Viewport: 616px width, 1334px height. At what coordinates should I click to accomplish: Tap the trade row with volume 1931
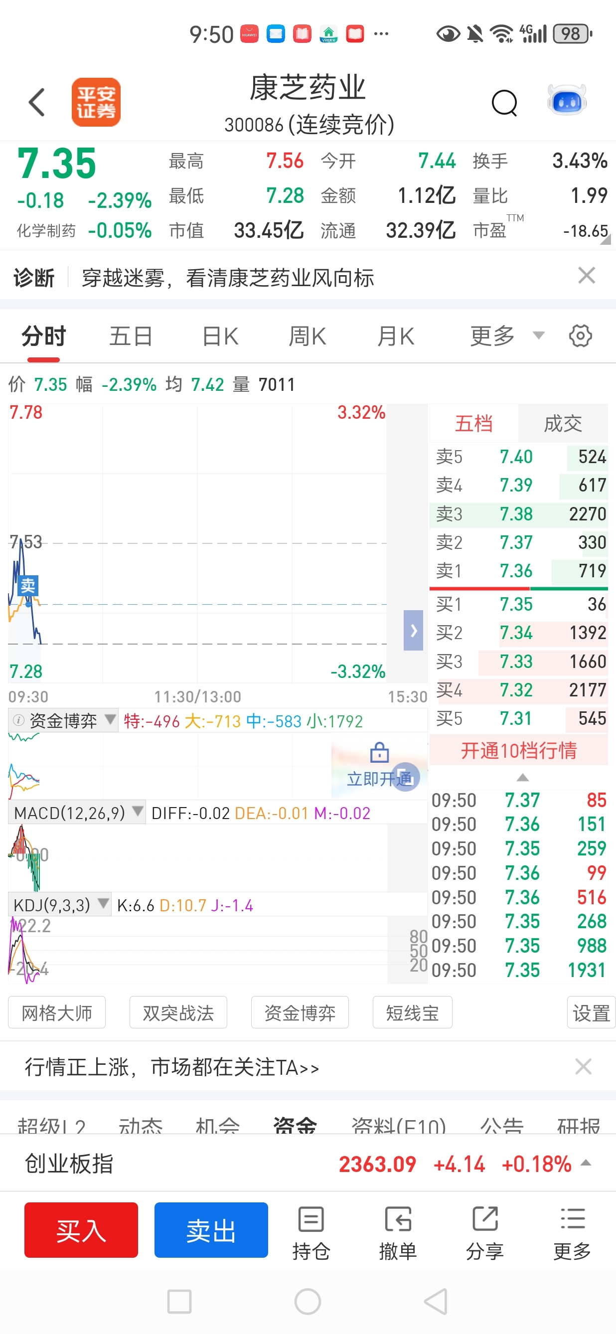(519, 970)
